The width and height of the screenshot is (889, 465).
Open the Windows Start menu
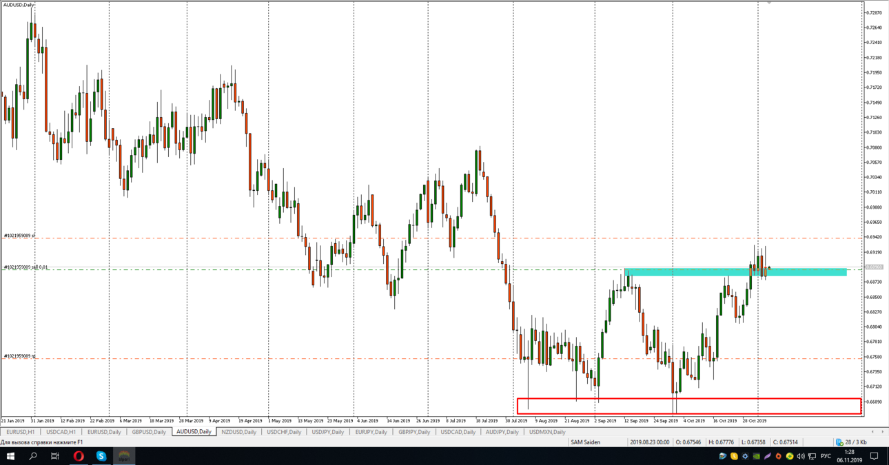[10, 456]
